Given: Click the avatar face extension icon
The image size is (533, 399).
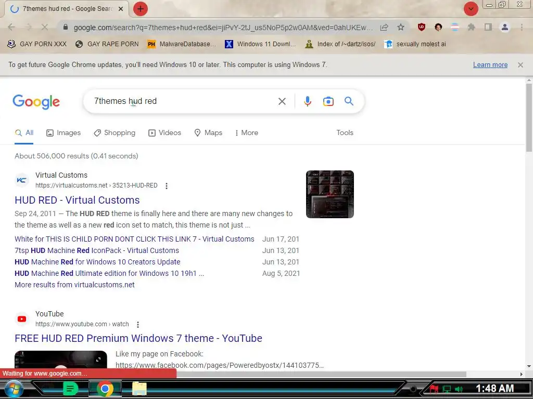Looking at the screenshot, I should [x=438, y=27].
